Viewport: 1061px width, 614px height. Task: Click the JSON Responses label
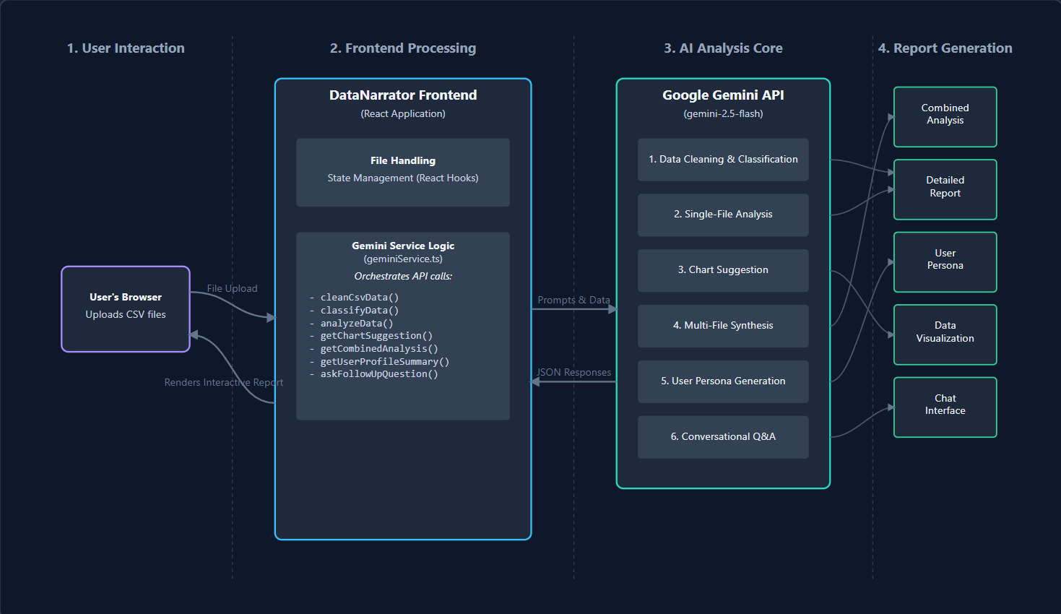[574, 372]
